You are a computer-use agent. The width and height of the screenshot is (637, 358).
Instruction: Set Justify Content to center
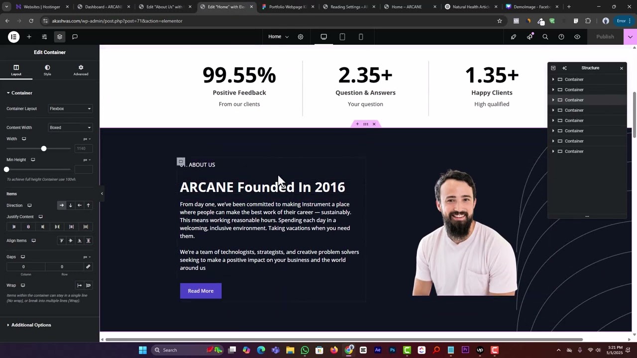coord(28,227)
